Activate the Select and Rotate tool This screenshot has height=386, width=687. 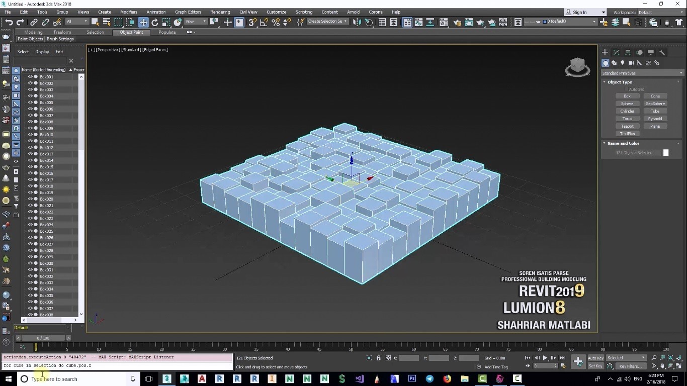point(155,22)
